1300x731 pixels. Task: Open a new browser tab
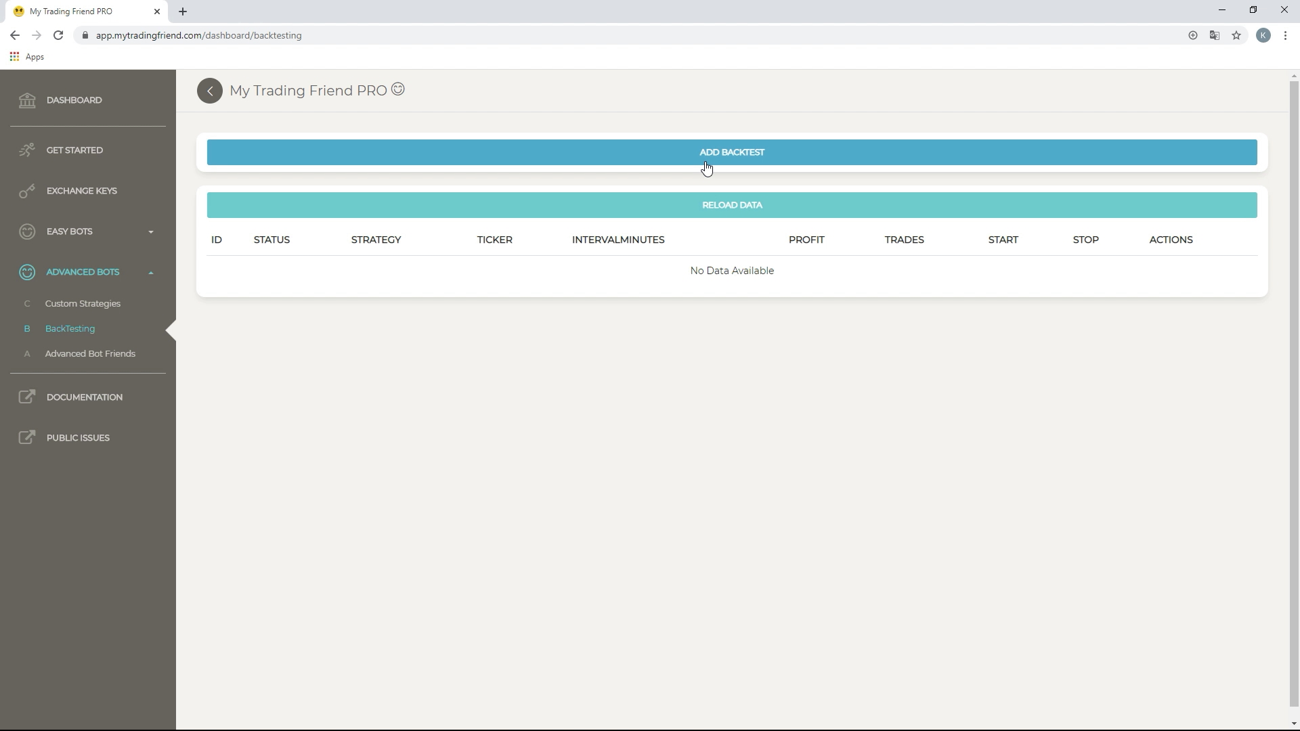(x=183, y=12)
